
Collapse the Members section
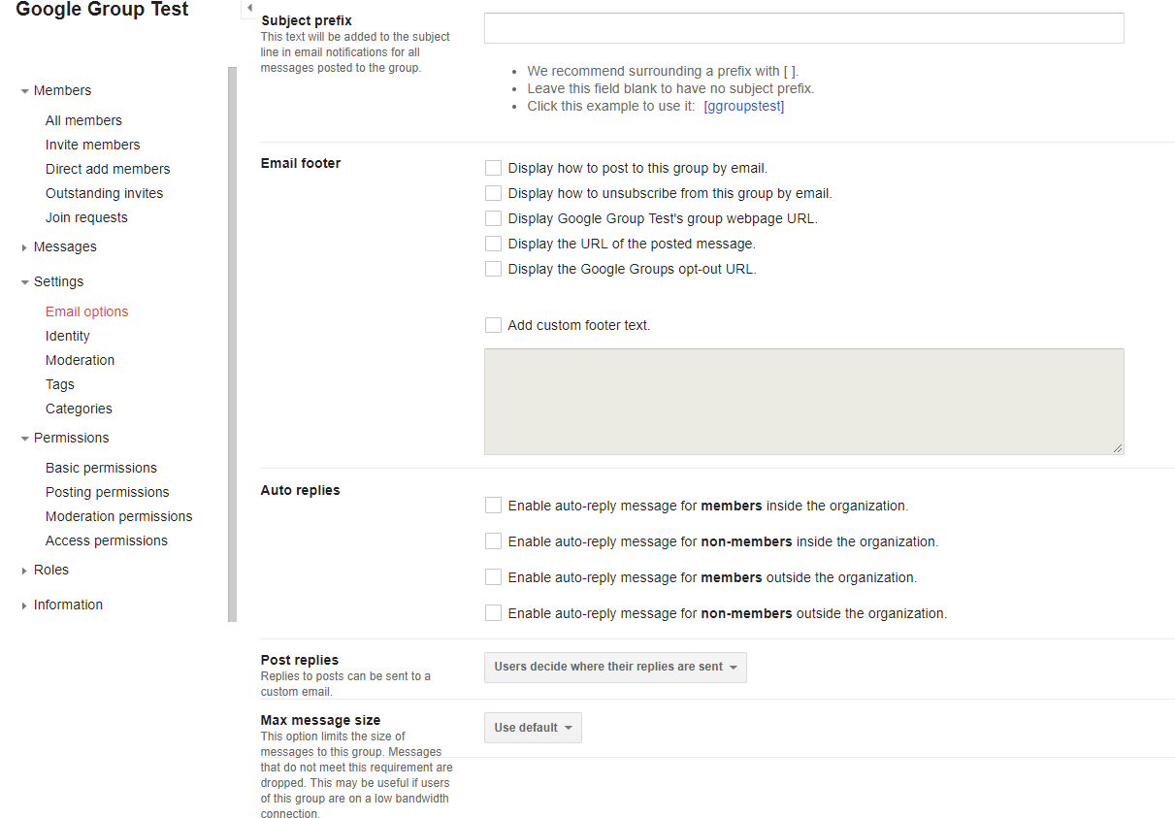point(24,91)
